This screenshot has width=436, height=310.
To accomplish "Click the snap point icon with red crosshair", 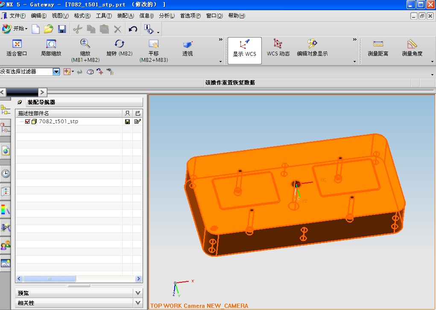I will click(100, 72).
